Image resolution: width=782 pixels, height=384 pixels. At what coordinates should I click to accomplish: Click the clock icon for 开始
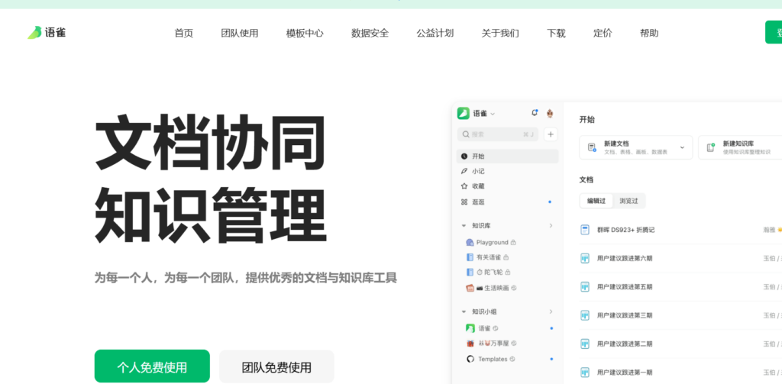coord(464,156)
